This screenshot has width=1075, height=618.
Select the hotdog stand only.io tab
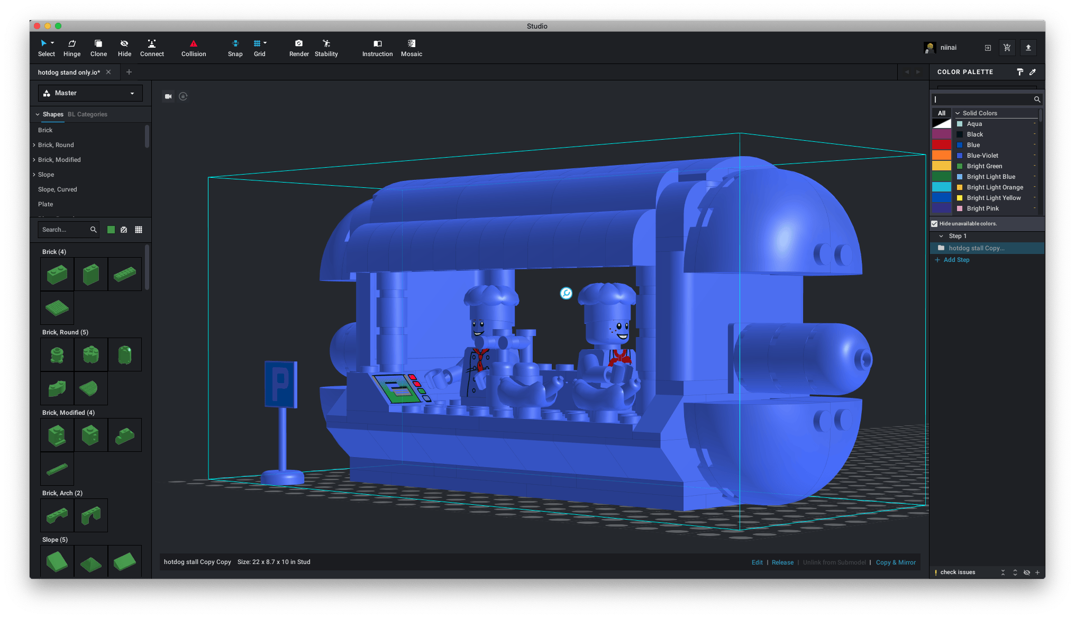(x=69, y=72)
